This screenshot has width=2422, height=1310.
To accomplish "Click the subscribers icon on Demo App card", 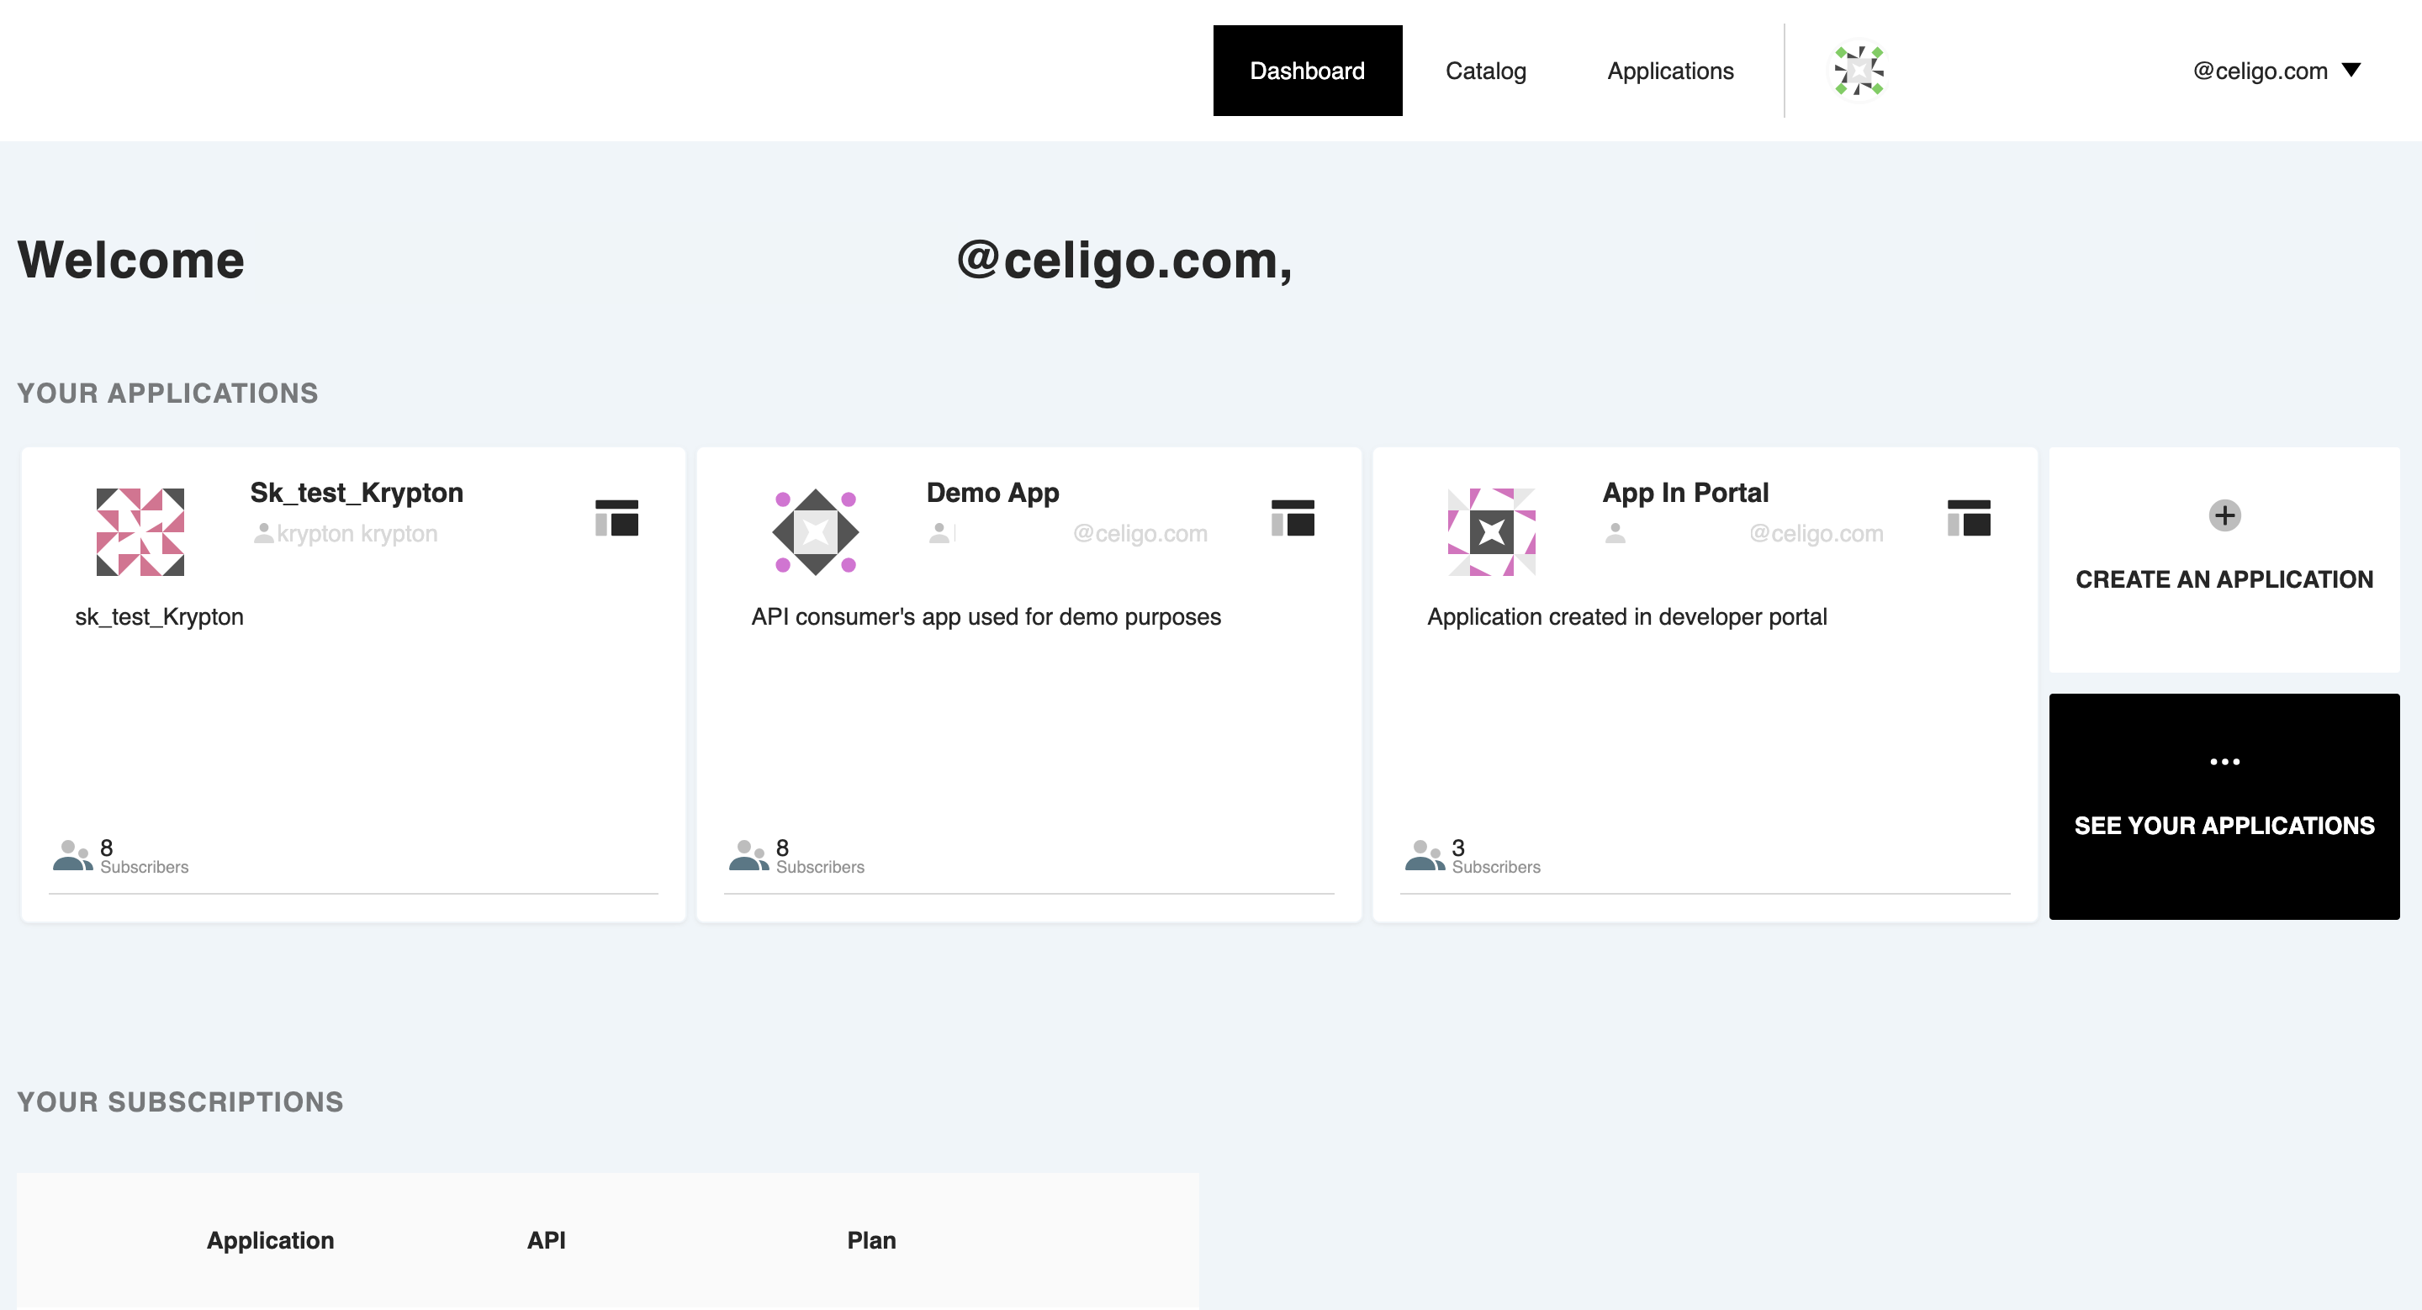I will point(748,856).
